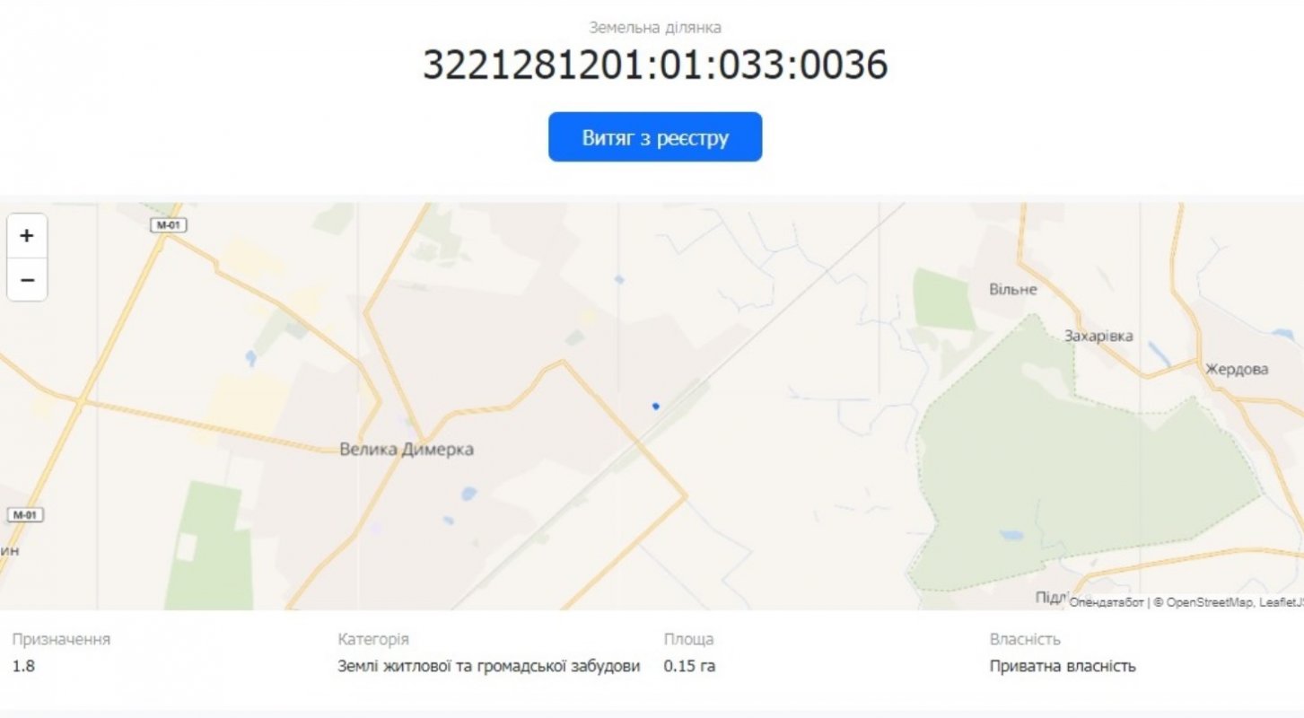This screenshot has width=1304, height=718.
Task: Click the Велика Димерка town label
Action: click(x=407, y=450)
